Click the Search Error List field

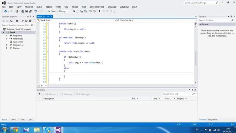177,94
